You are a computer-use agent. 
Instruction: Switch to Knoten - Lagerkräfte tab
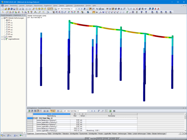(105, 134)
